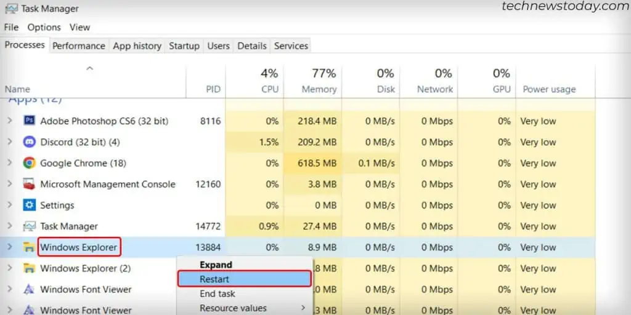Expand the Adobe Photoshop CS6 process
Image resolution: width=631 pixels, height=315 pixels.
pyautogui.click(x=10, y=121)
